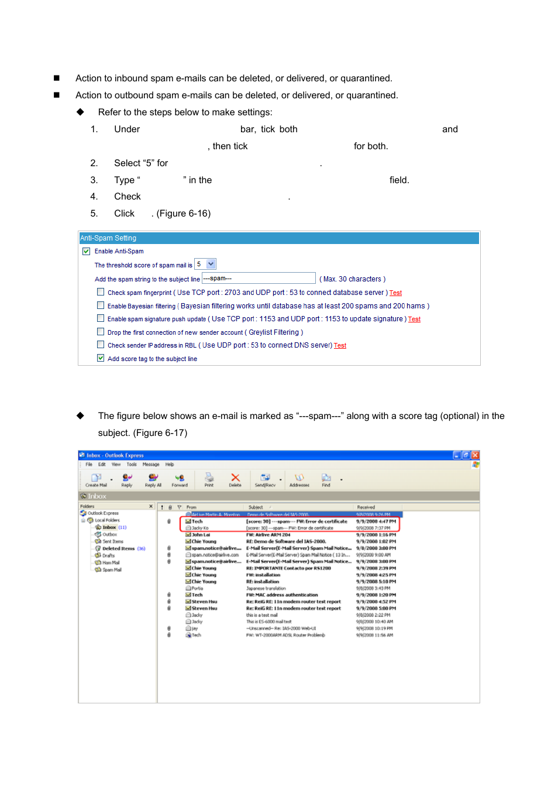This screenshot has width=558, height=790.
Task: Sort emails by the From column header
Action: coord(213,507)
